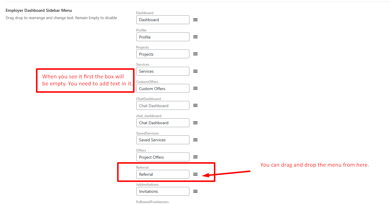Edit the Referral menu label field
390x204 pixels.
click(163, 174)
